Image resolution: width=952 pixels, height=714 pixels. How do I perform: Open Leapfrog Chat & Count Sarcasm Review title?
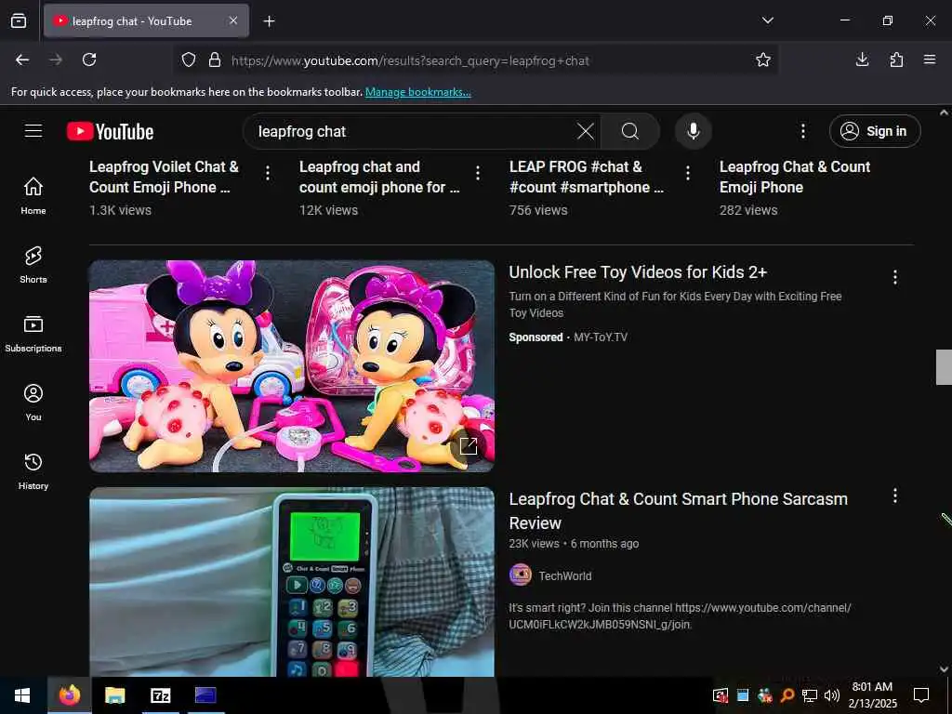click(678, 510)
